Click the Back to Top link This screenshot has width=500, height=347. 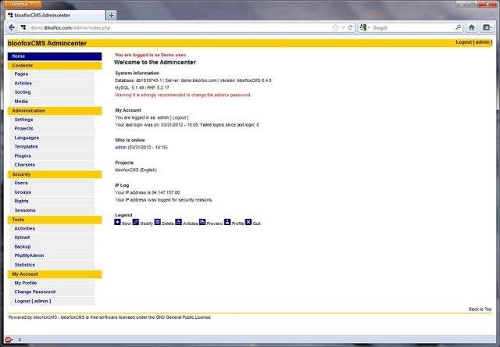[x=480, y=309]
